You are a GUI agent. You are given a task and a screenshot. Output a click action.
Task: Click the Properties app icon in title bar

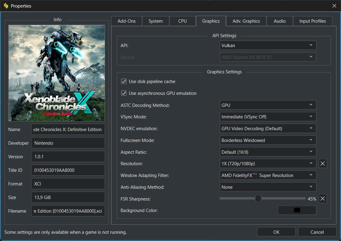(x=6, y=6)
